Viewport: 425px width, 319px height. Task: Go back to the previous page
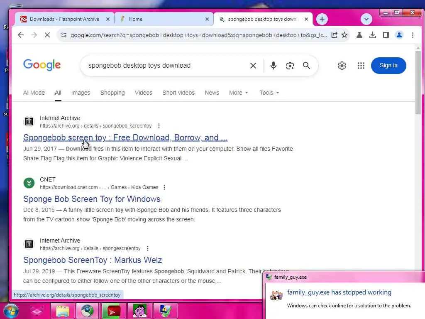(21, 35)
